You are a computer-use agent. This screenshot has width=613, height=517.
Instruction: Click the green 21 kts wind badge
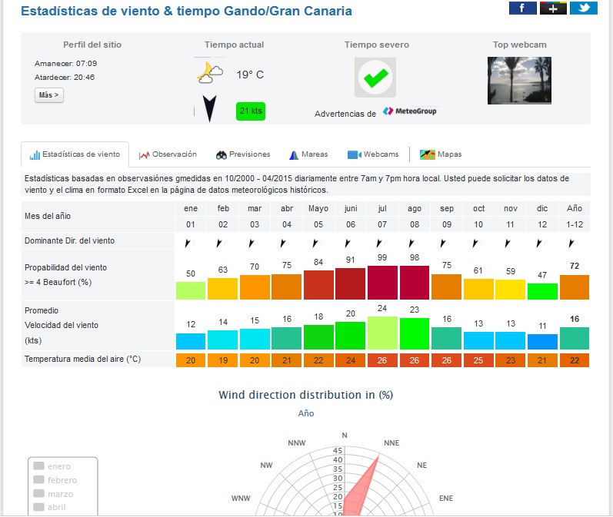(x=251, y=111)
